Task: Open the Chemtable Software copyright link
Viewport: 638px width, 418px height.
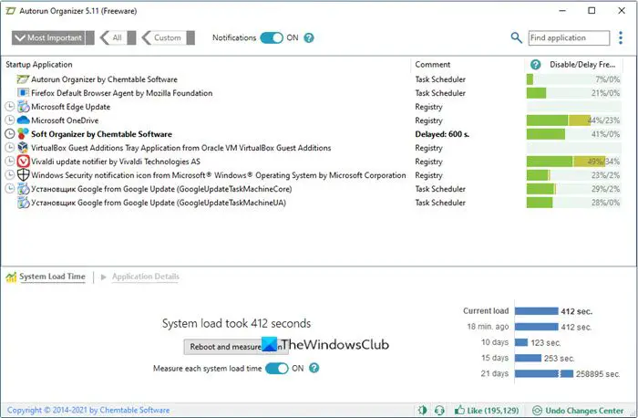Action: click(x=88, y=411)
